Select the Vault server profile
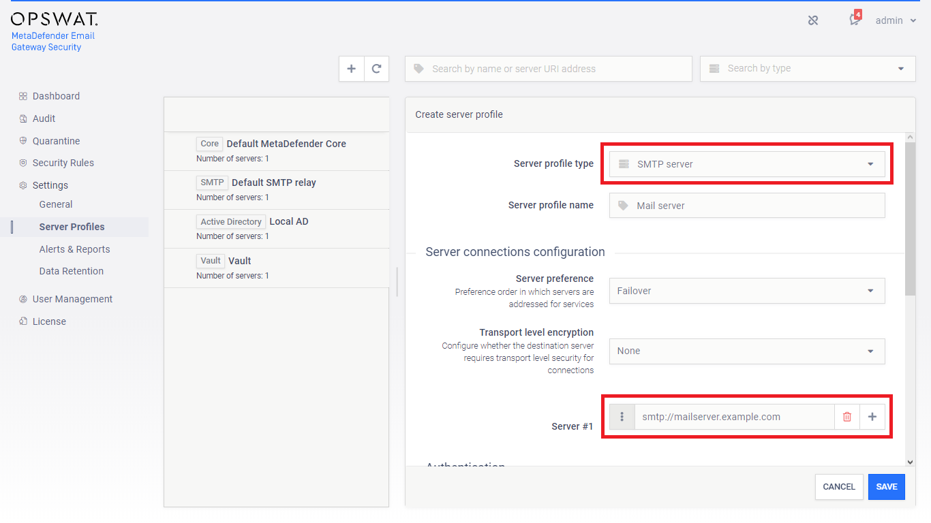 [277, 268]
